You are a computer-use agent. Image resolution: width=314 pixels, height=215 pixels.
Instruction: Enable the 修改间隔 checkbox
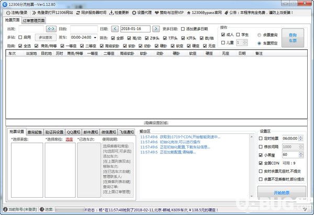pos(261,147)
